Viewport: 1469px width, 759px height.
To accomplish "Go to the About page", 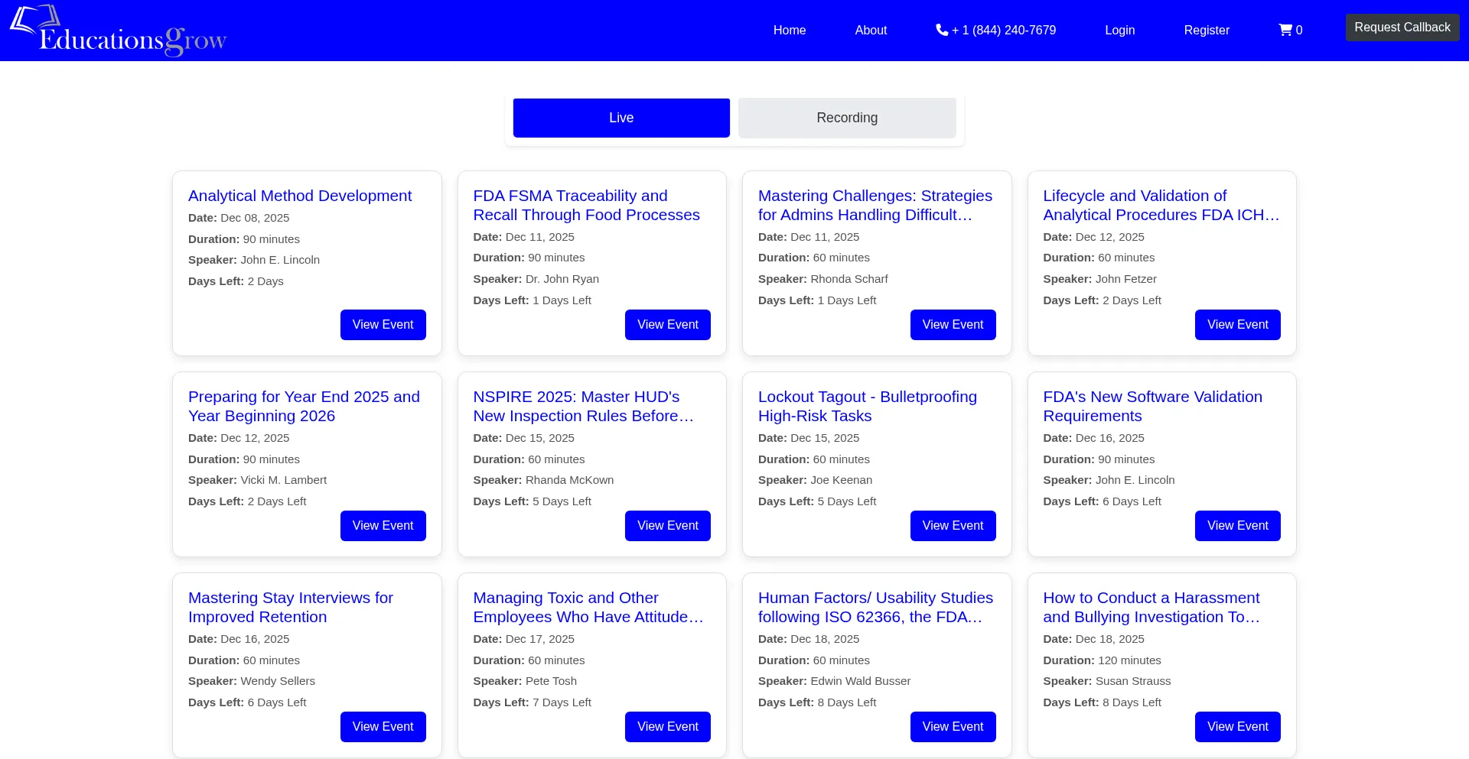I will (x=871, y=30).
